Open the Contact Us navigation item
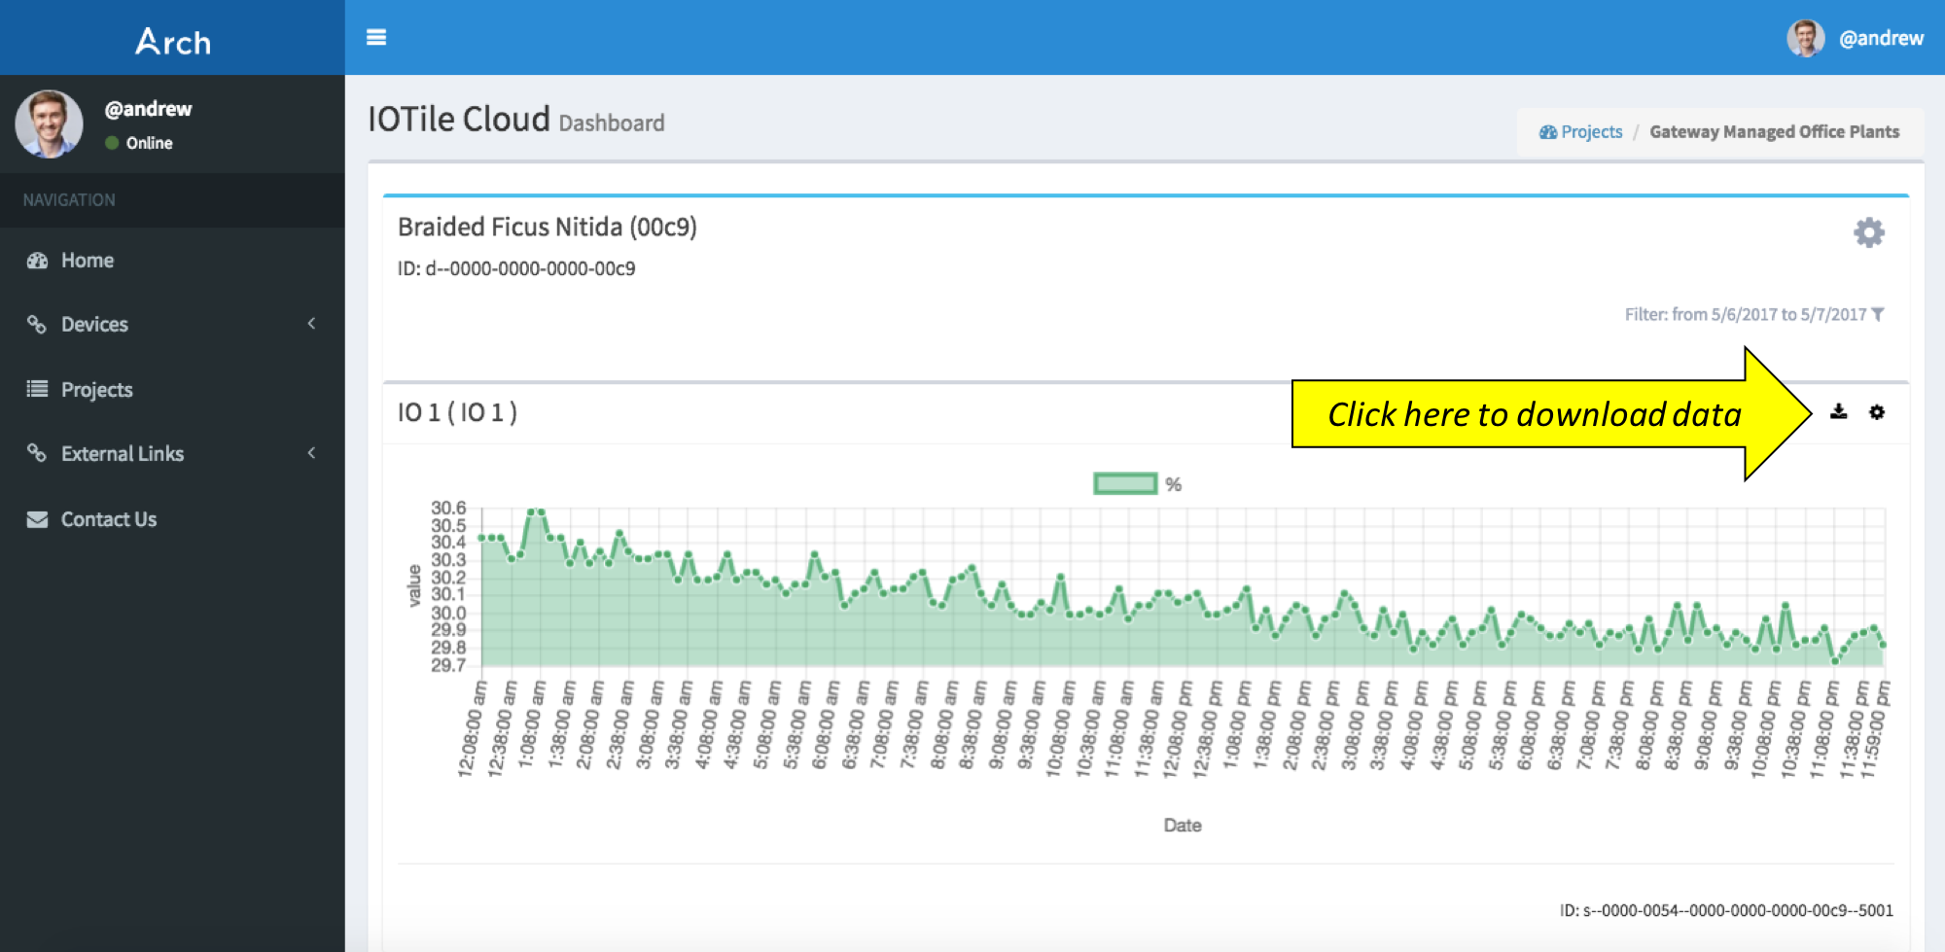 pyautogui.click(x=172, y=519)
